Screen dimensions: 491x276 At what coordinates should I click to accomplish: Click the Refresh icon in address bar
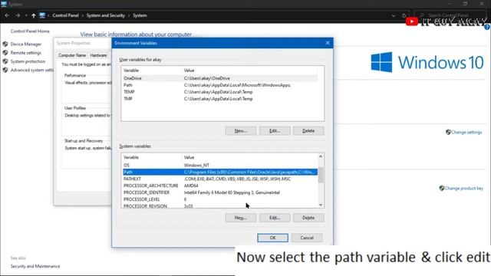[404, 15]
